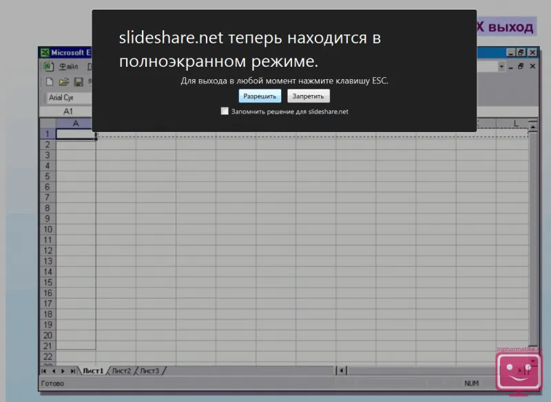Select row 16 header

click(48, 293)
